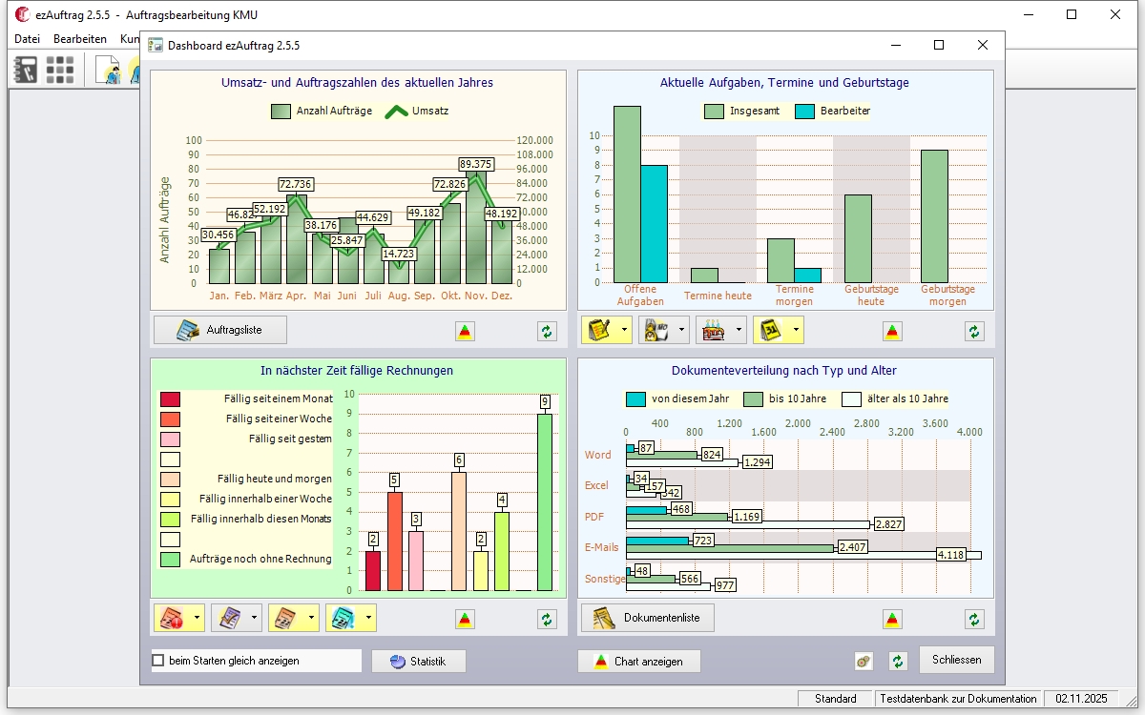Expand dropdown arrow next to teal invoice icon
Viewport: 1145px width, 715px height.
tap(367, 619)
